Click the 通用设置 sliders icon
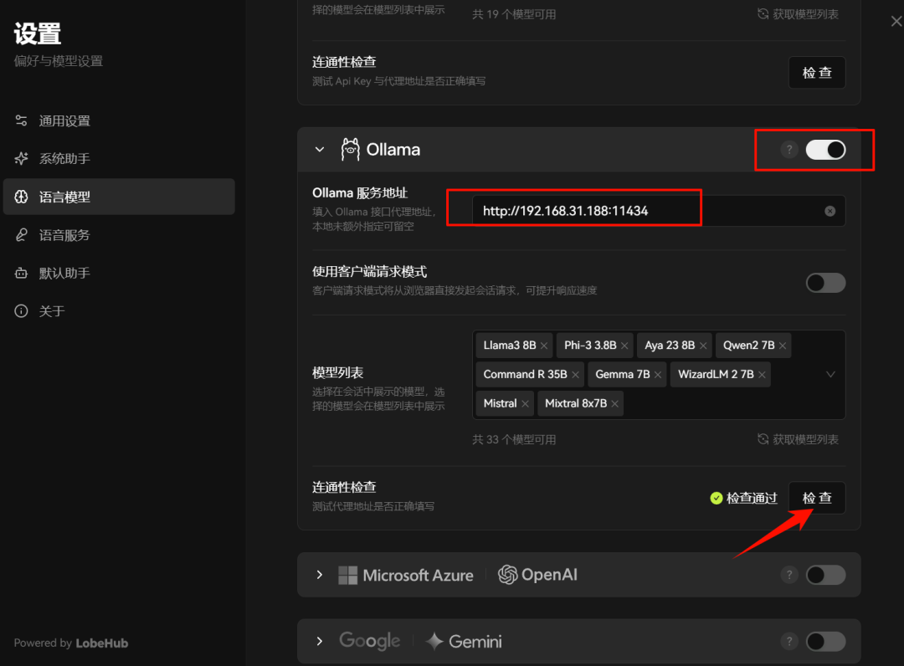 coord(21,120)
